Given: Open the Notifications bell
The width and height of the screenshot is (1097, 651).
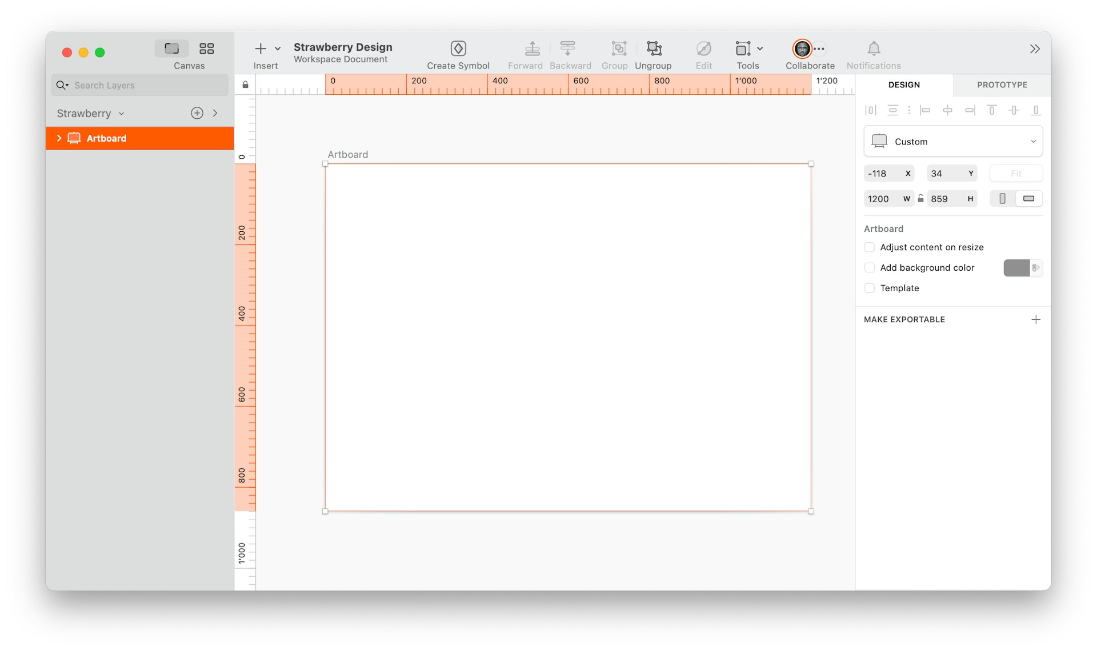Looking at the screenshot, I should click(874, 49).
